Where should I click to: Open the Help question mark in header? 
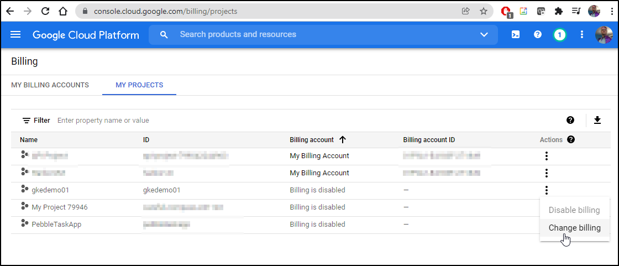coord(538,34)
